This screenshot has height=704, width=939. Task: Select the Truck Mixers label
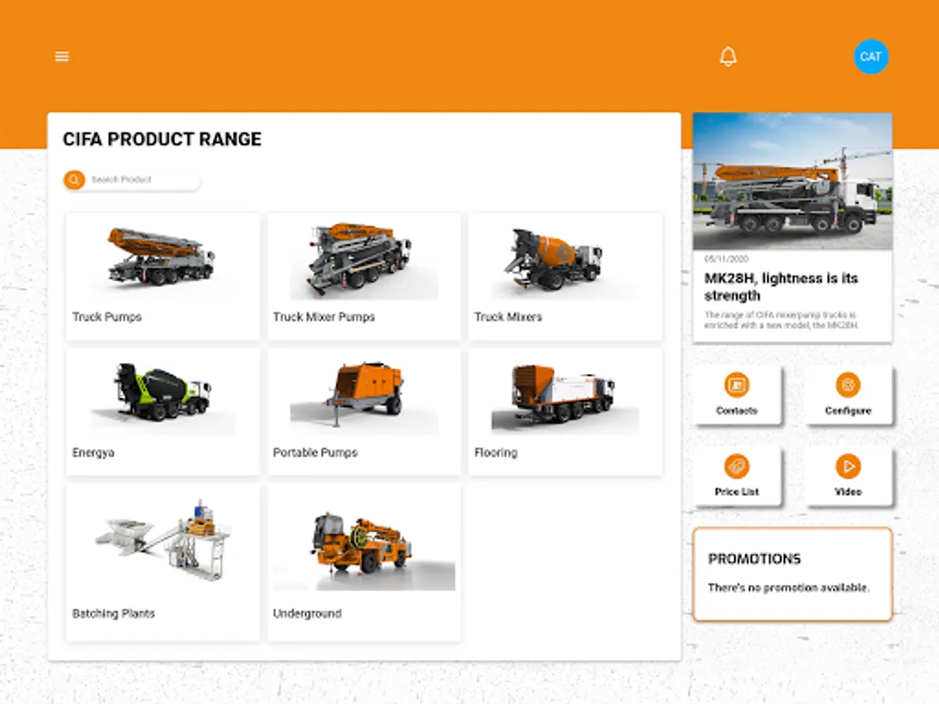508,317
